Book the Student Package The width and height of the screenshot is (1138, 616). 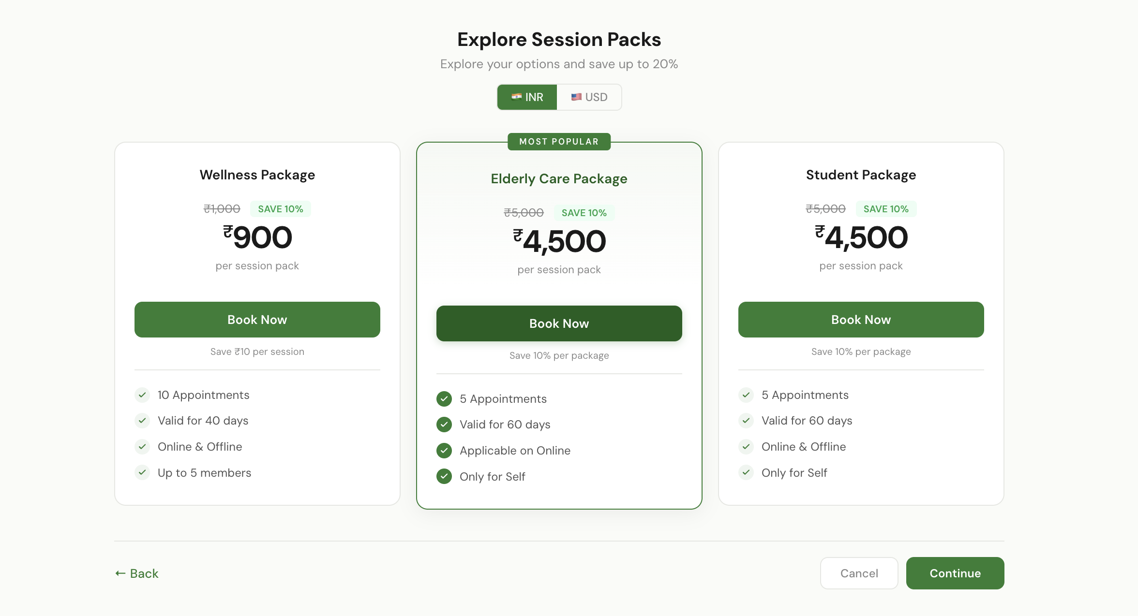point(861,320)
